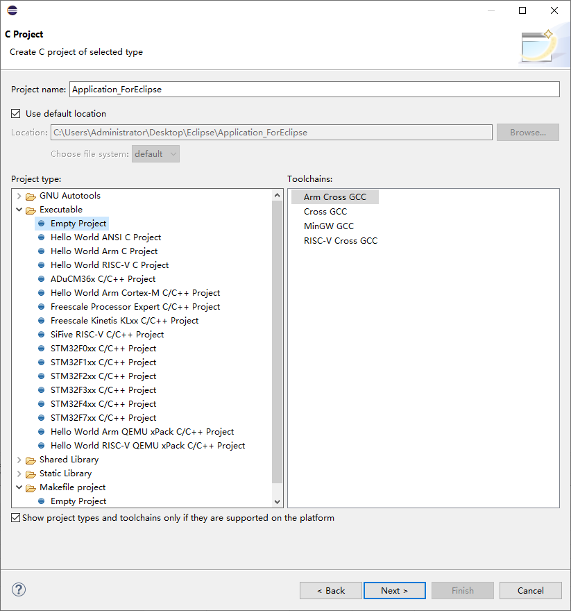
Task: Click the Finish button
Action: click(463, 590)
